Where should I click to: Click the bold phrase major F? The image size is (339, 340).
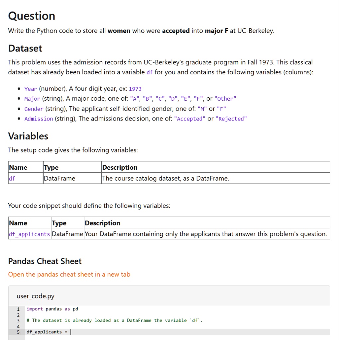pyautogui.click(x=216, y=31)
